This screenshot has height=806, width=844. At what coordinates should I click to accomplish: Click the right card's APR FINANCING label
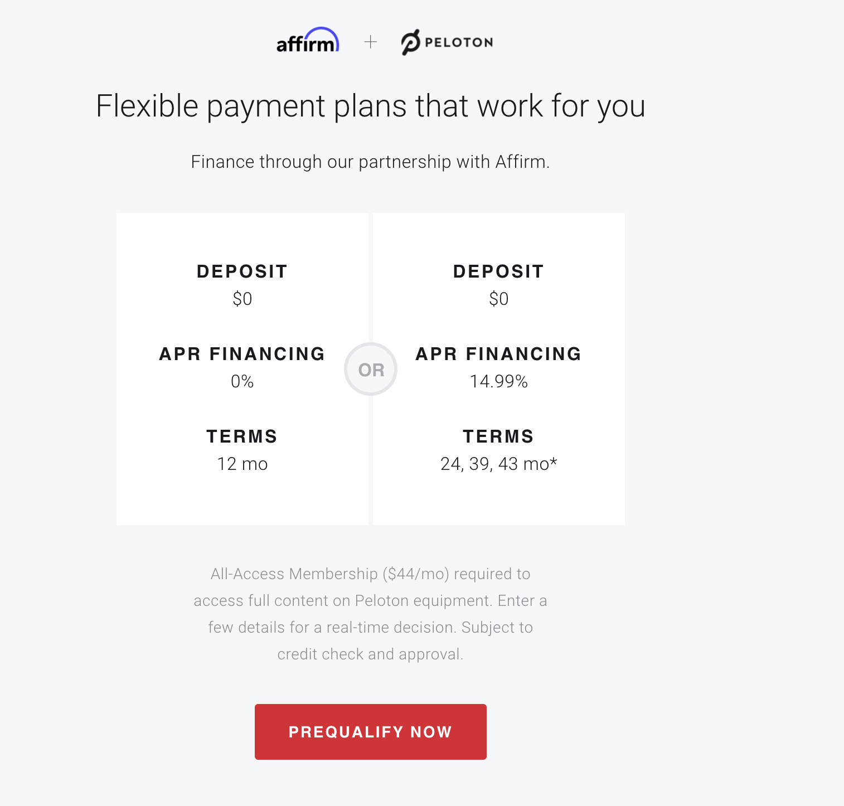[499, 354]
